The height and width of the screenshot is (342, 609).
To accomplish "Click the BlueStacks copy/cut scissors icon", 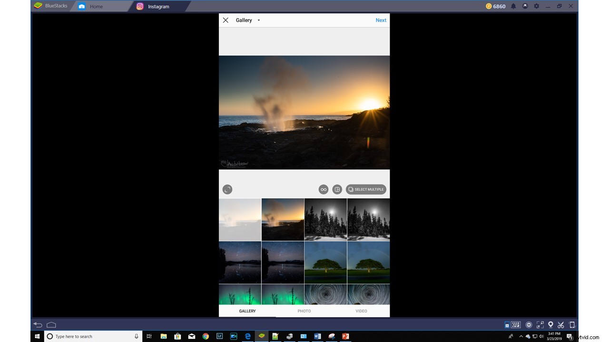I will tap(561, 324).
